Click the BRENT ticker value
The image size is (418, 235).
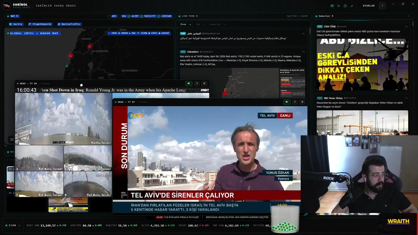coord(193,226)
